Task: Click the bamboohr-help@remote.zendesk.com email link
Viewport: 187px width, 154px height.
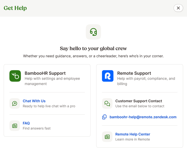Action: (143, 117)
